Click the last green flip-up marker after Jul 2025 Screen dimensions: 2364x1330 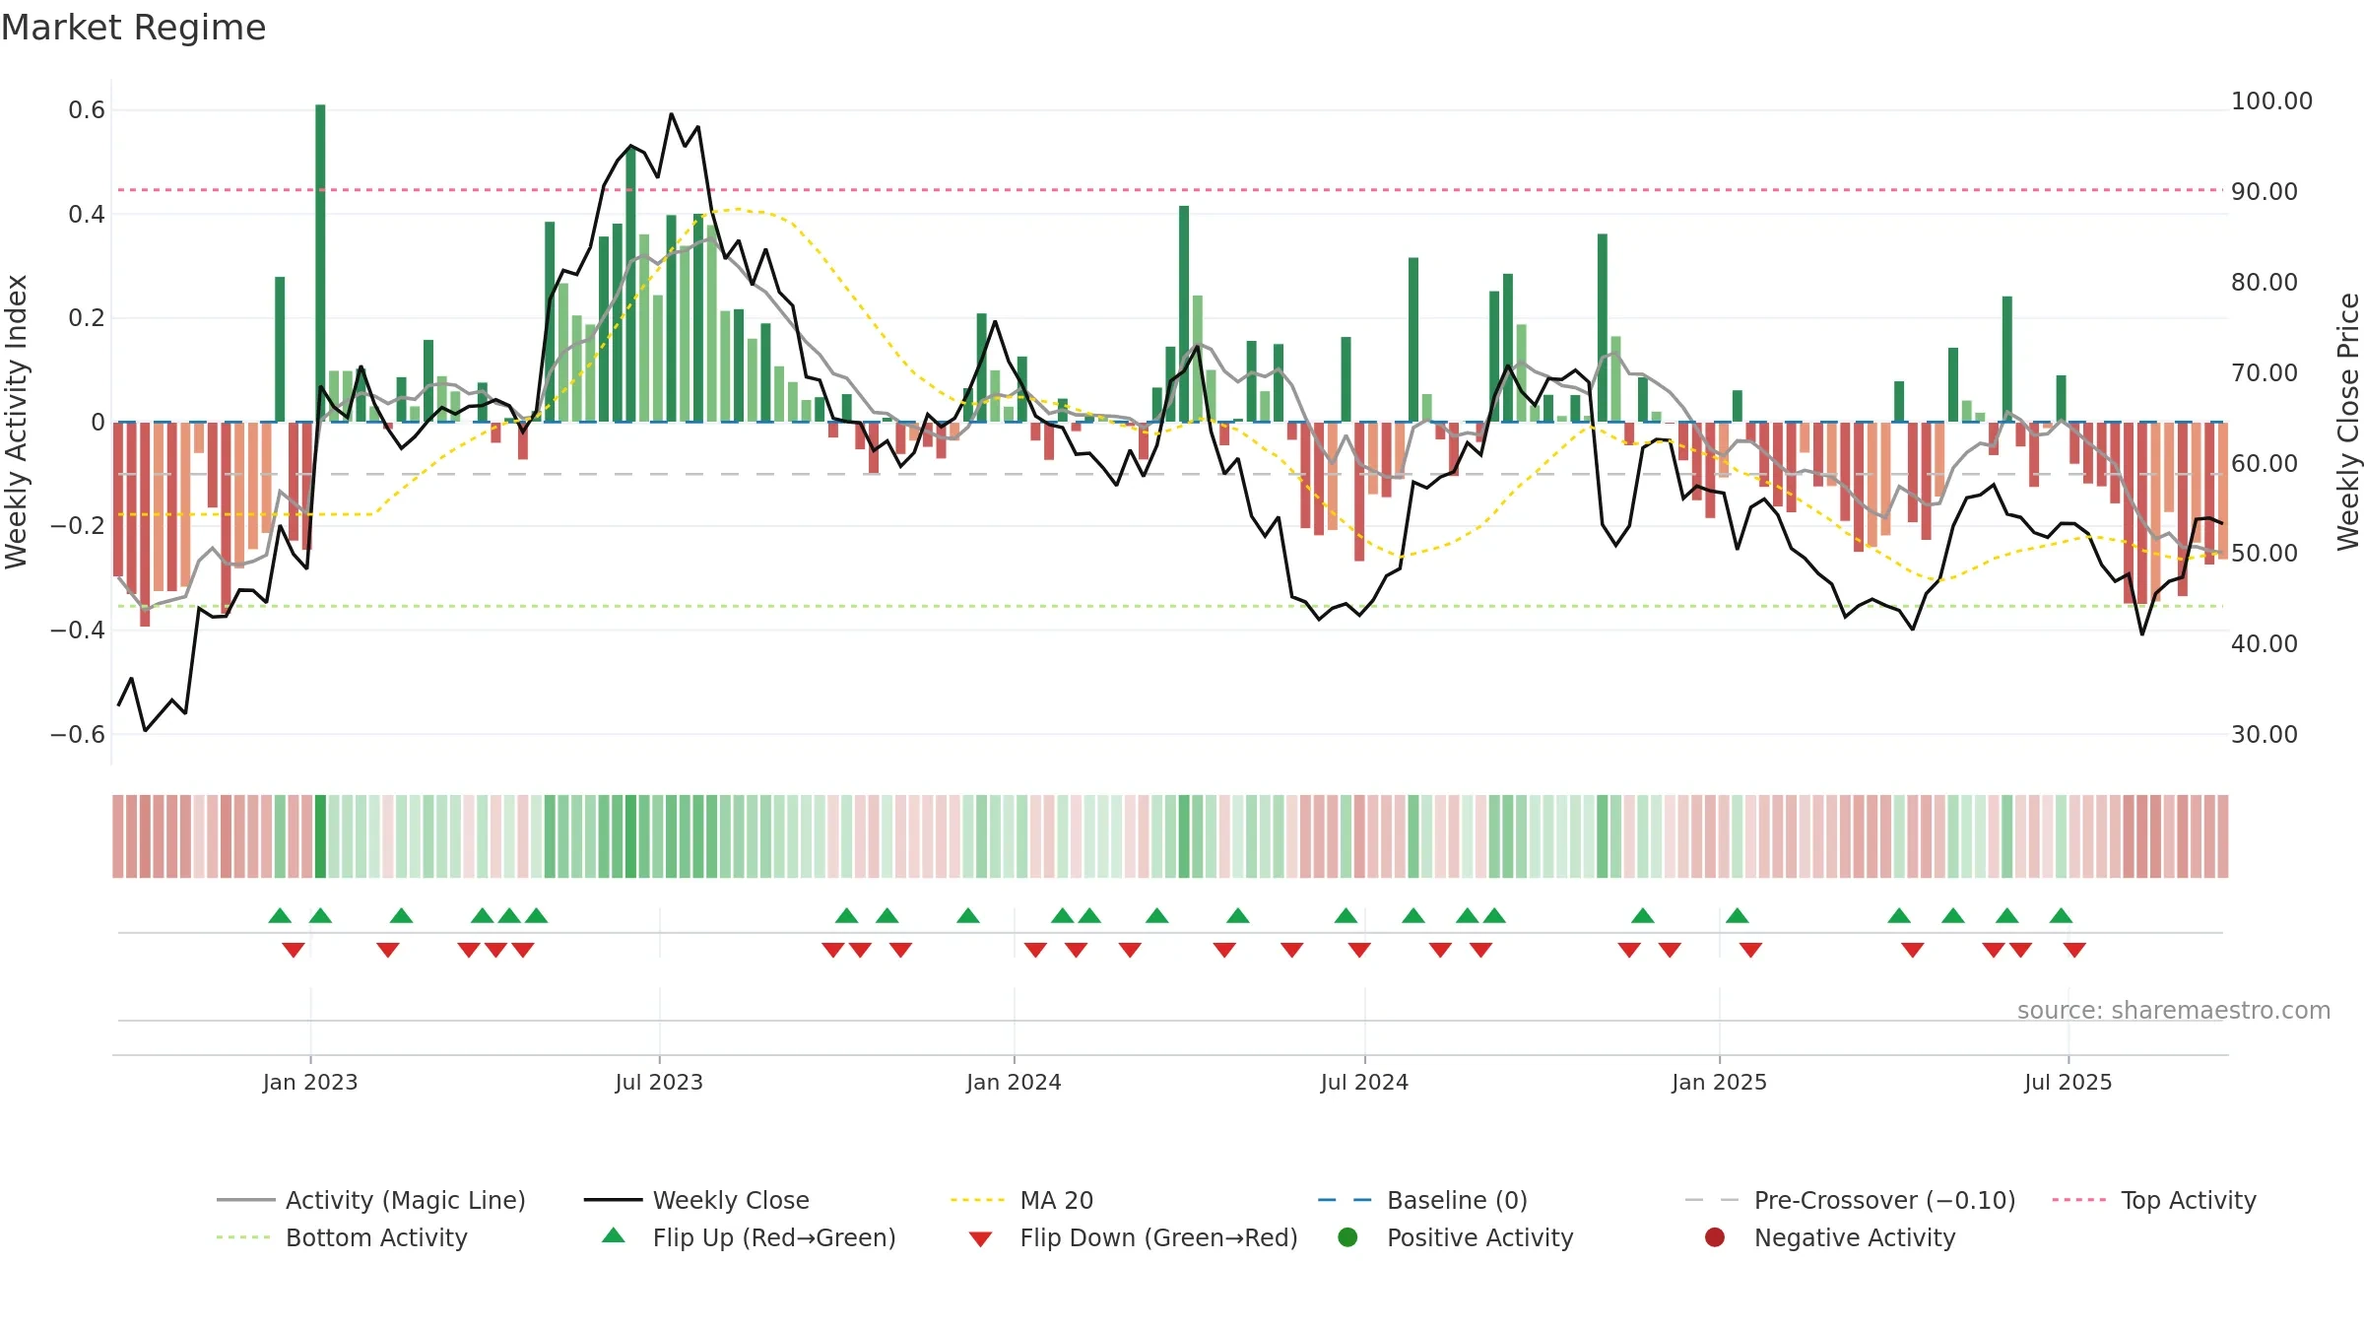[x=2062, y=915]
